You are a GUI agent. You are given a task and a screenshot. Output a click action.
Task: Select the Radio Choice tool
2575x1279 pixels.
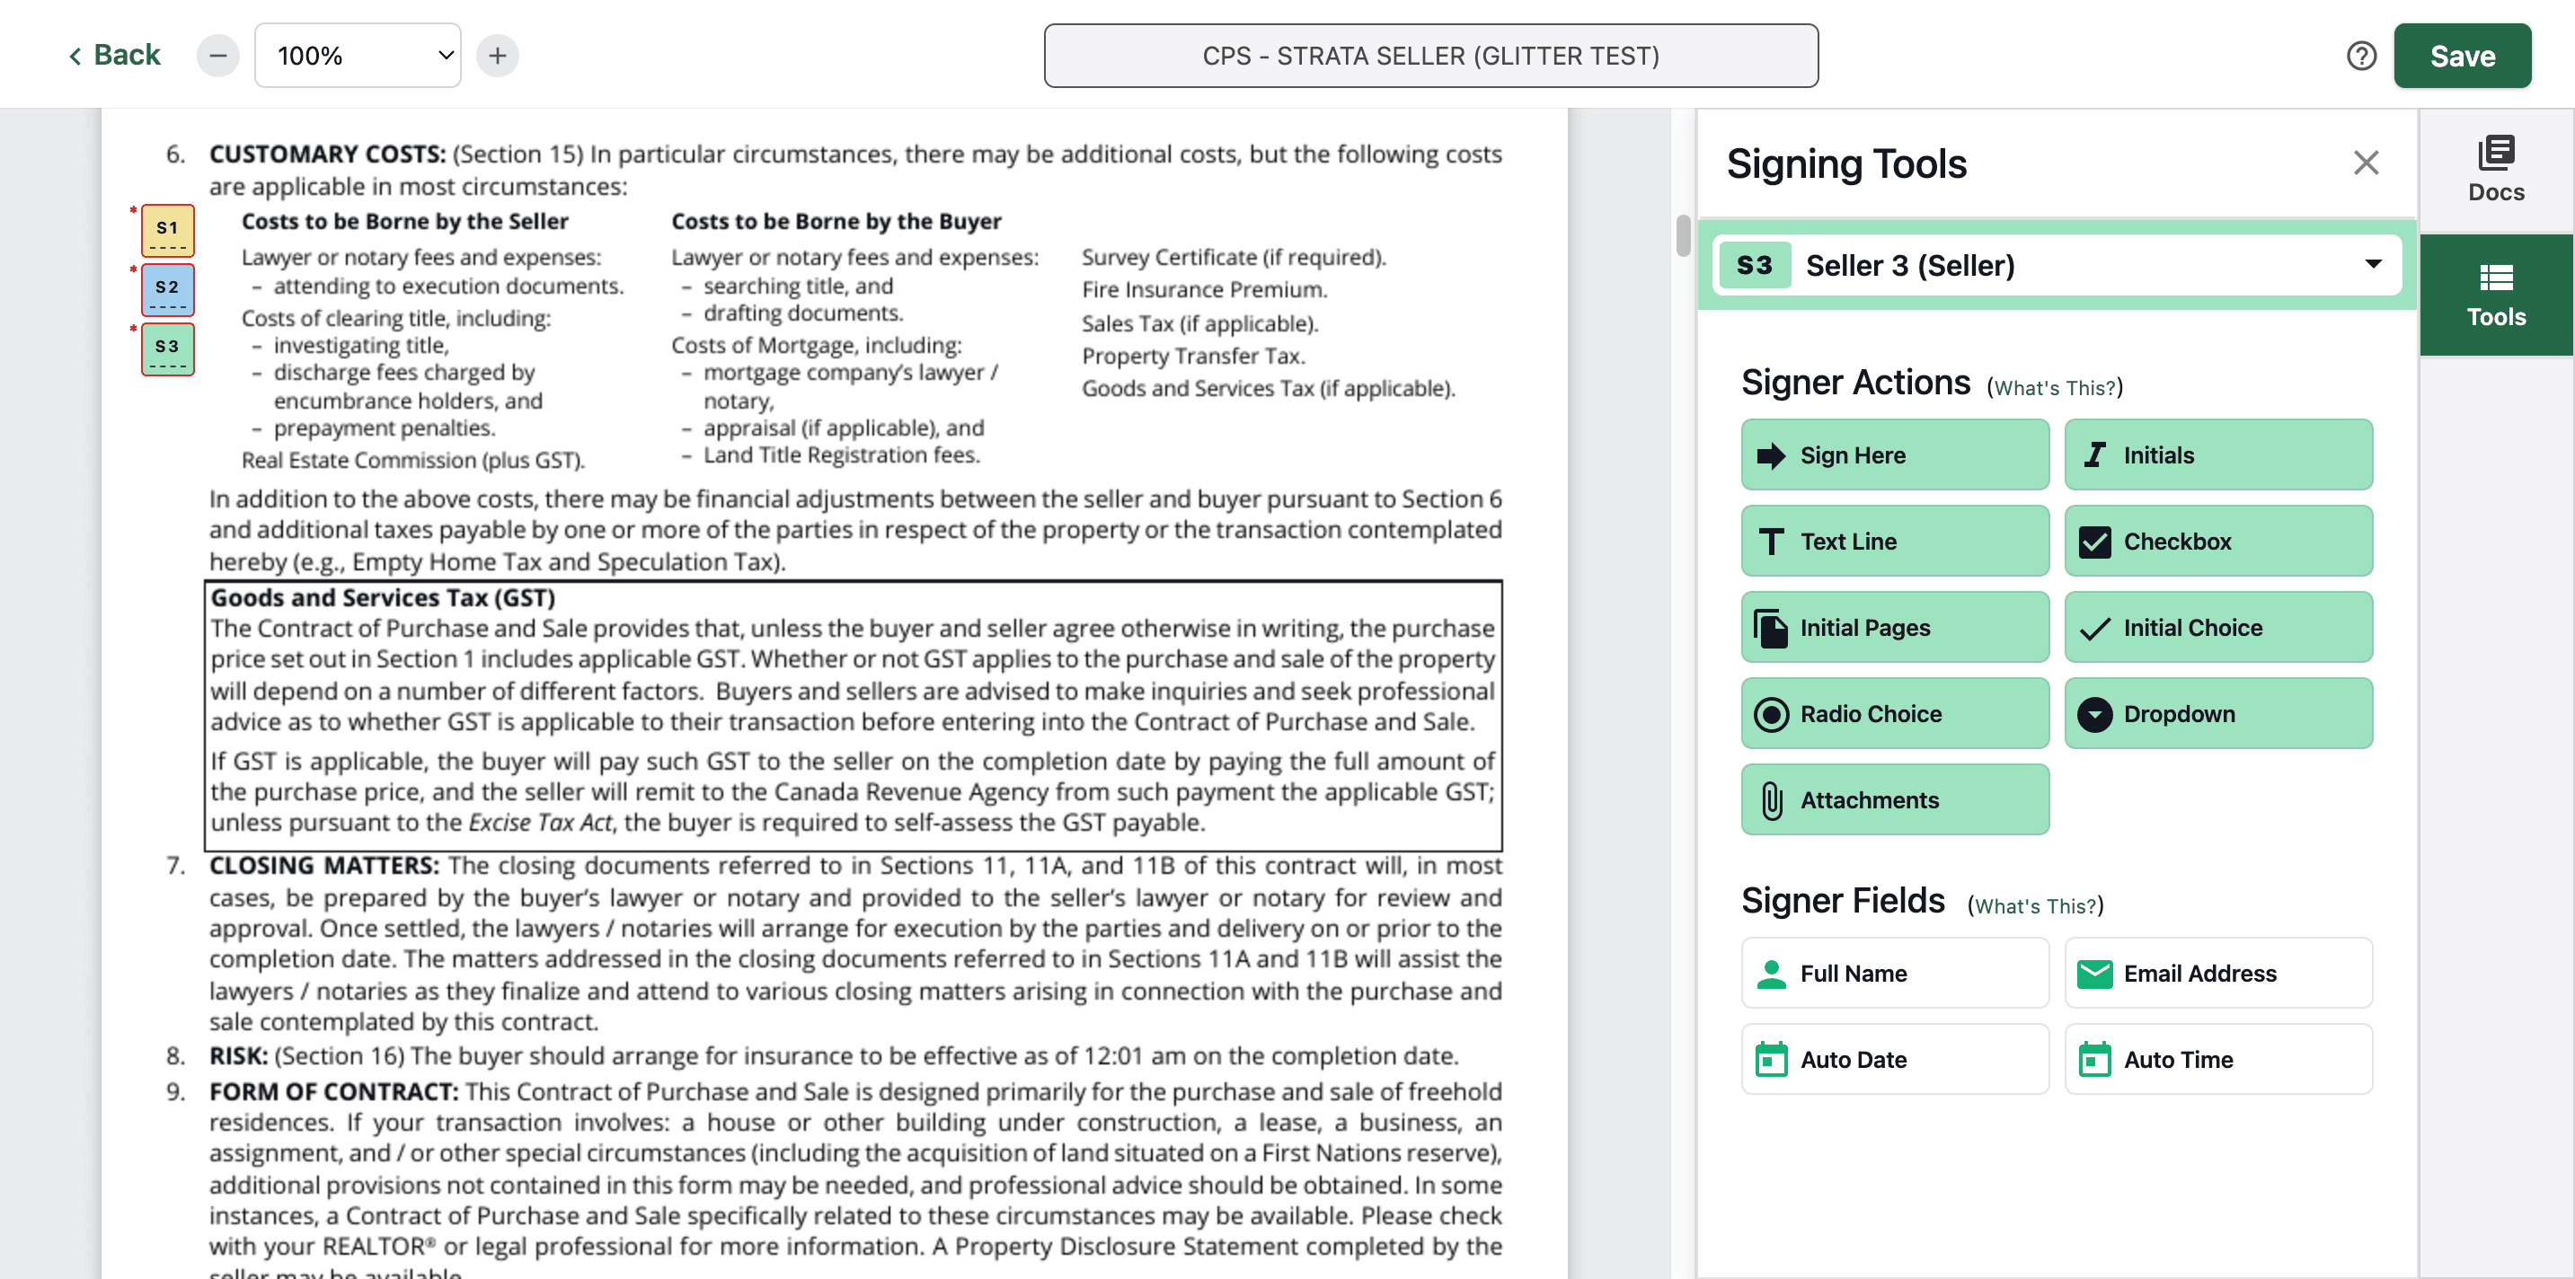tap(1894, 713)
